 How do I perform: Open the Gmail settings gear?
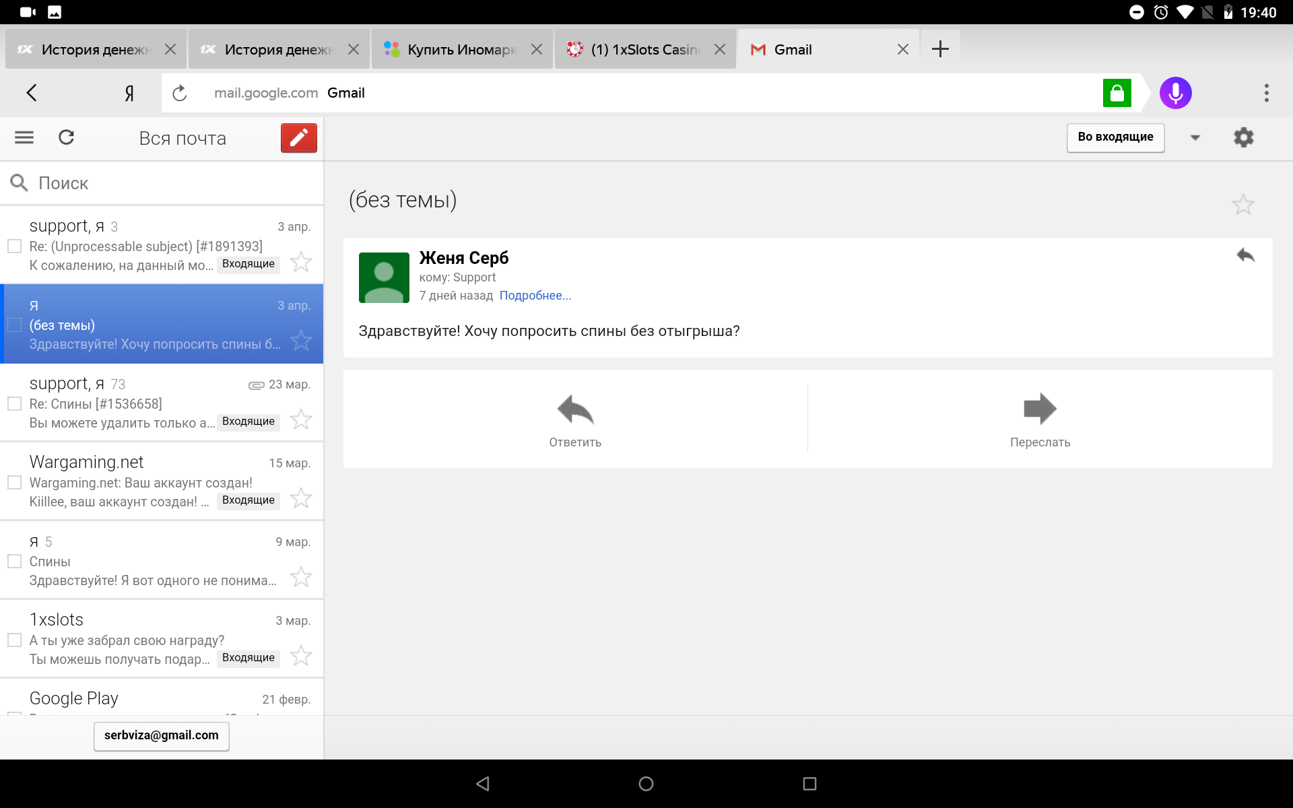(1243, 137)
